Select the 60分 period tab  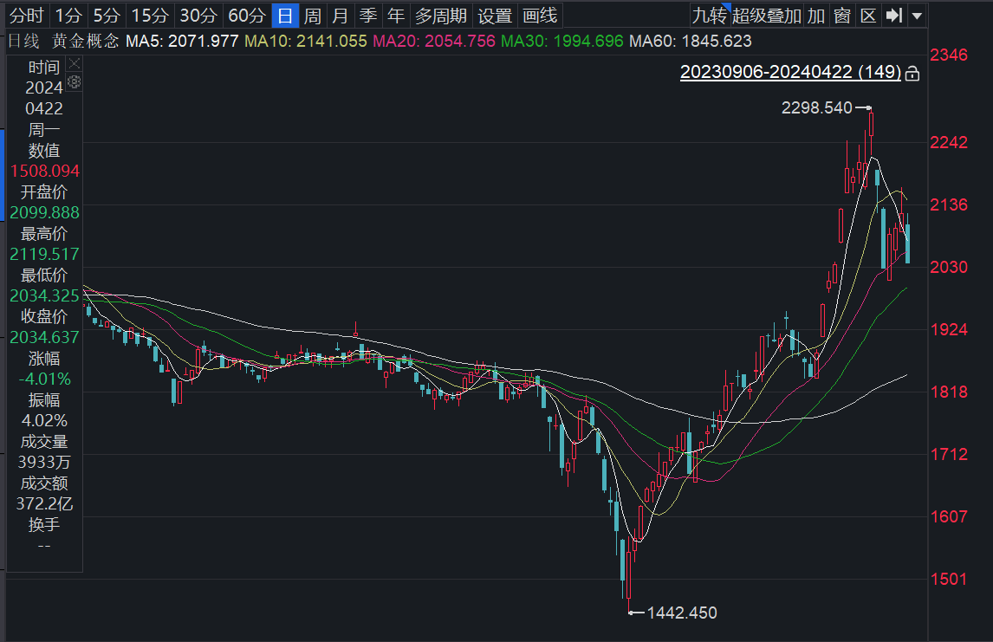(x=246, y=16)
